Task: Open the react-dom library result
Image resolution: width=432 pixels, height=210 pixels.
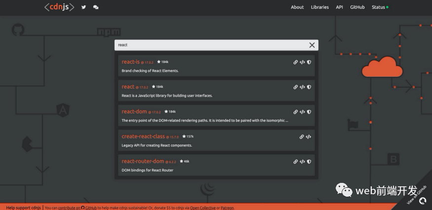Action: click(134, 111)
